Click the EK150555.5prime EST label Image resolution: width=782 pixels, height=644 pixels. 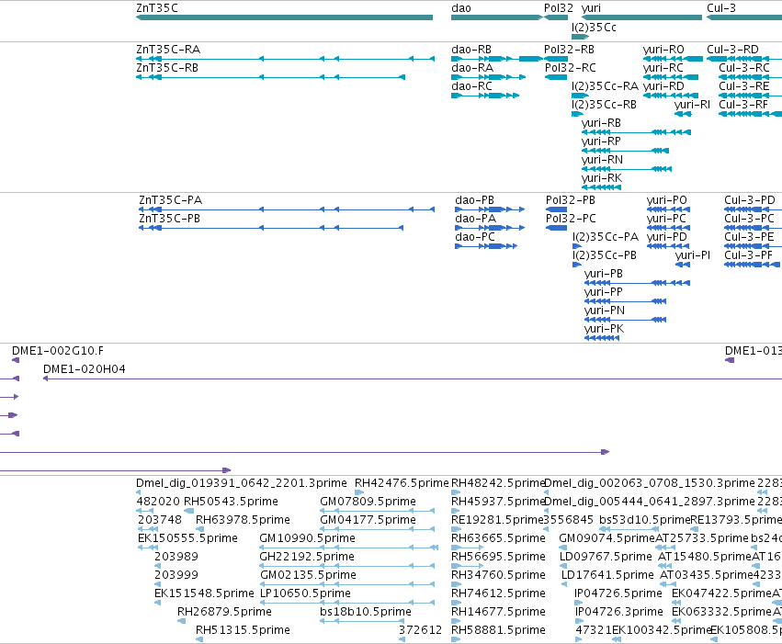[x=187, y=538]
